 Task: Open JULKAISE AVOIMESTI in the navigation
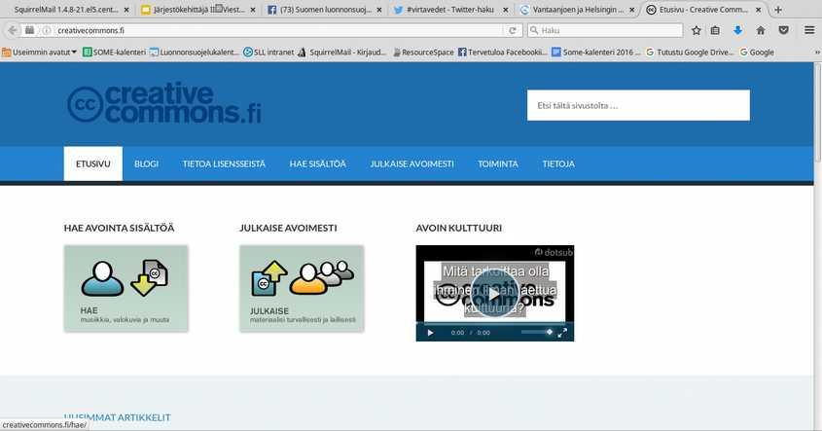pyautogui.click(x=412, y=163)
